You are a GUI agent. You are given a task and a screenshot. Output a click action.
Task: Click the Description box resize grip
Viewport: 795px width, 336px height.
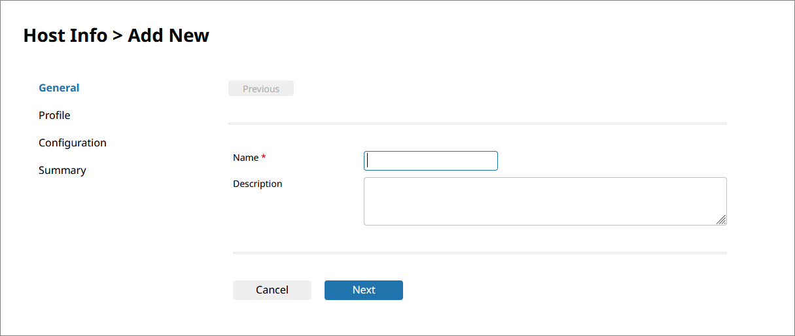point(721,220)
